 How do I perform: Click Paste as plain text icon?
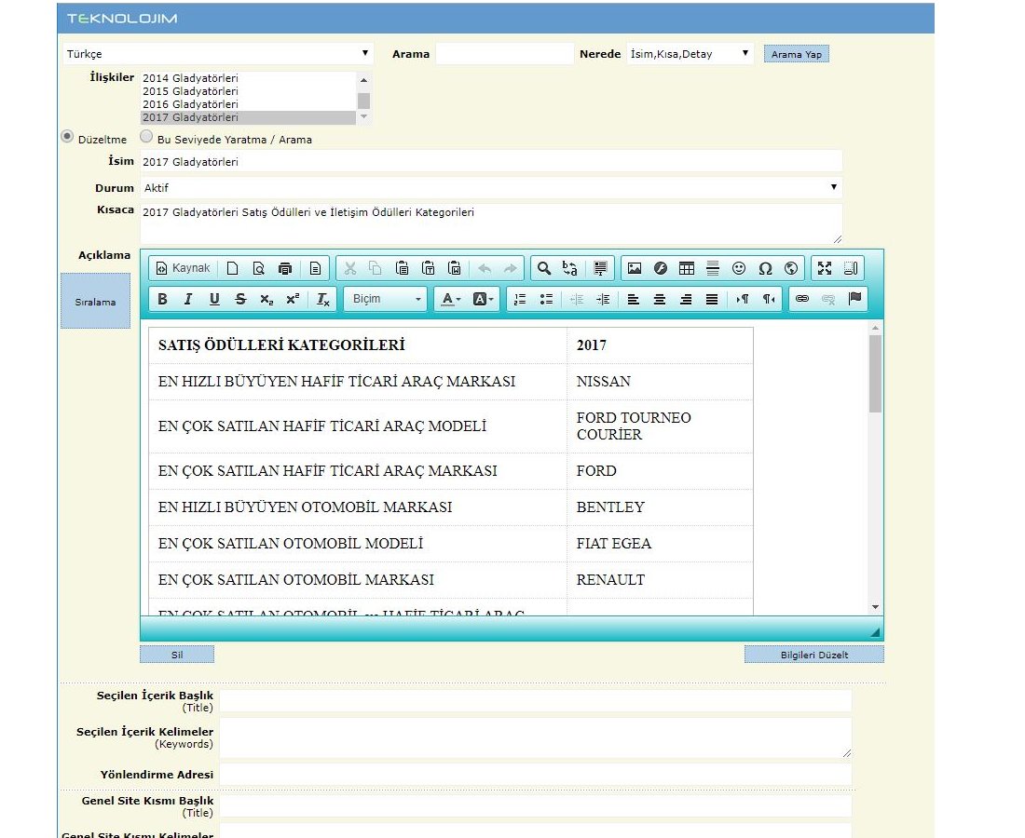(429, 268)
